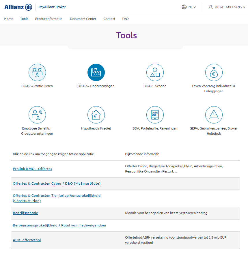Open Beroepsaansprakelijkheid / Raad van mede-eigendom link

(59, 225)
